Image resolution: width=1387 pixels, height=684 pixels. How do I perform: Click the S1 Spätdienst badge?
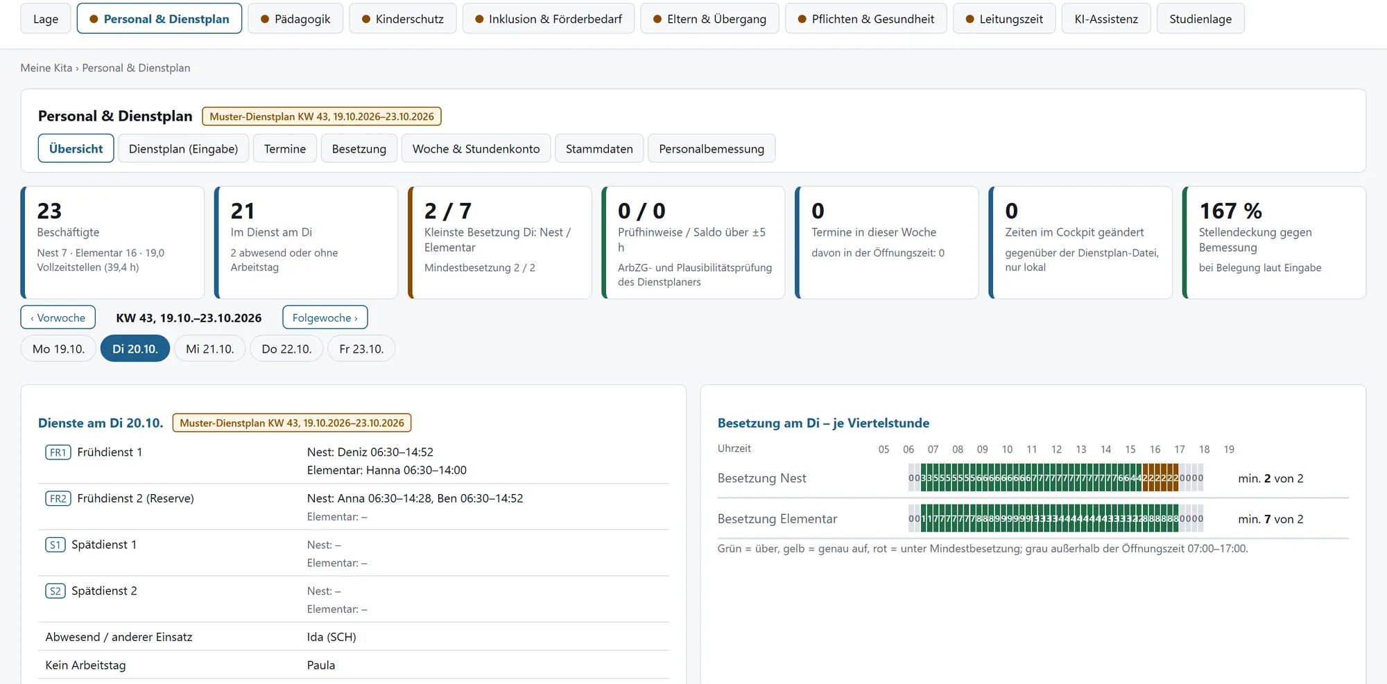point(55,545)
